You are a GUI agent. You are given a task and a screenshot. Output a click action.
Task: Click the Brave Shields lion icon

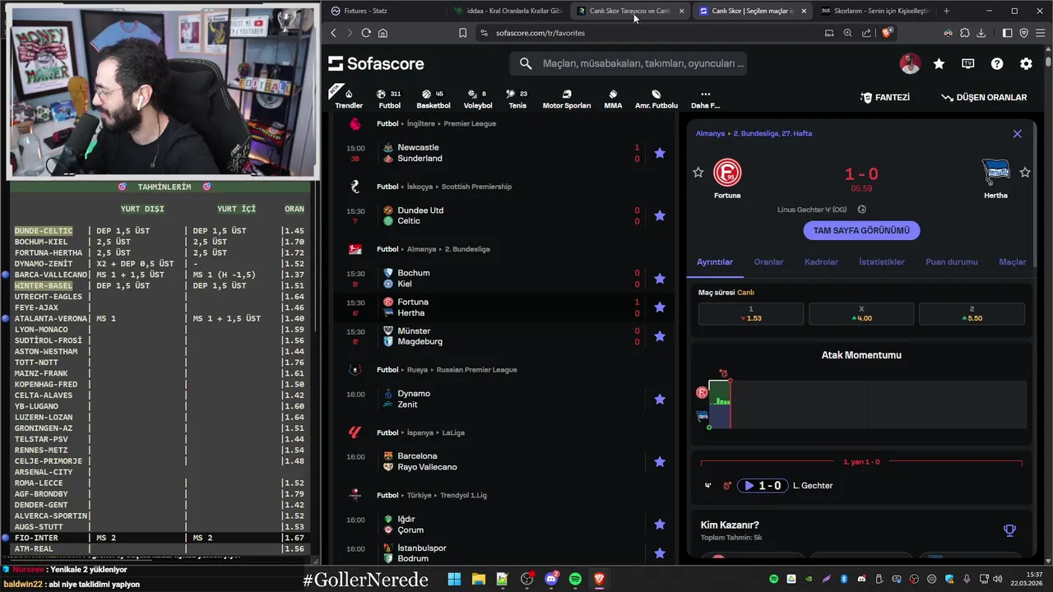(887, 33)
